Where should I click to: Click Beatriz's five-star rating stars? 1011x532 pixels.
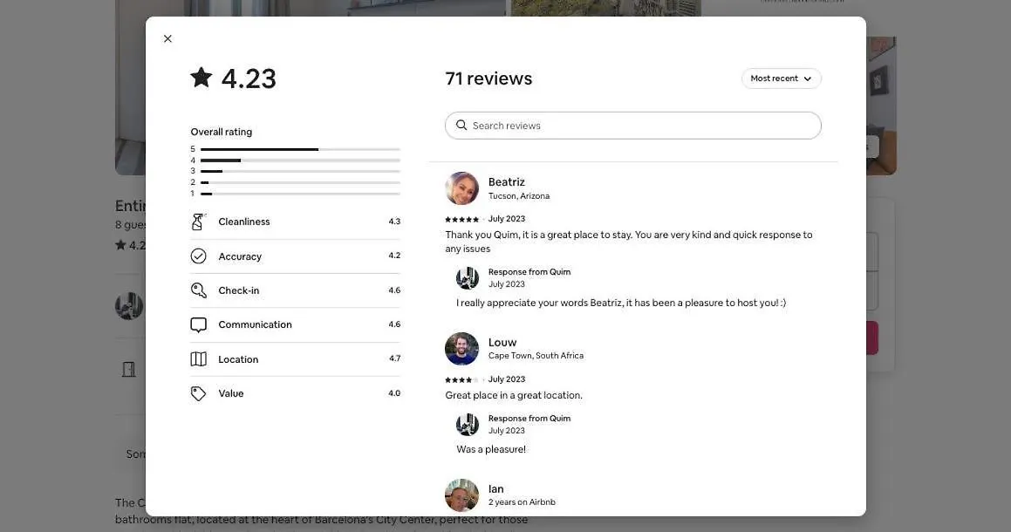click(461, 219)
